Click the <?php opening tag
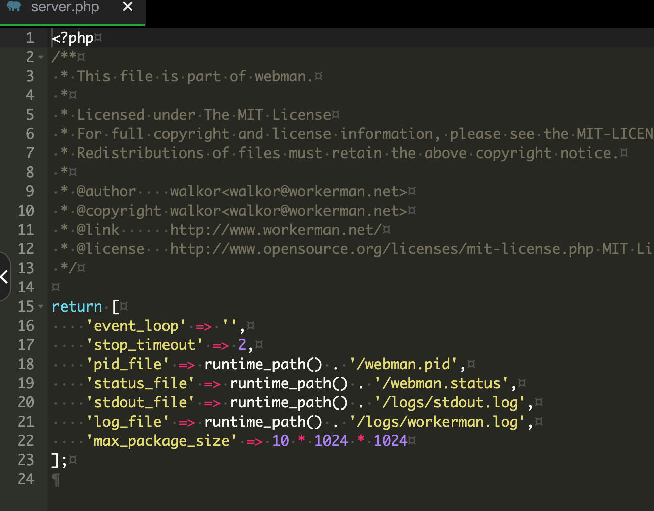 (73, 38)
